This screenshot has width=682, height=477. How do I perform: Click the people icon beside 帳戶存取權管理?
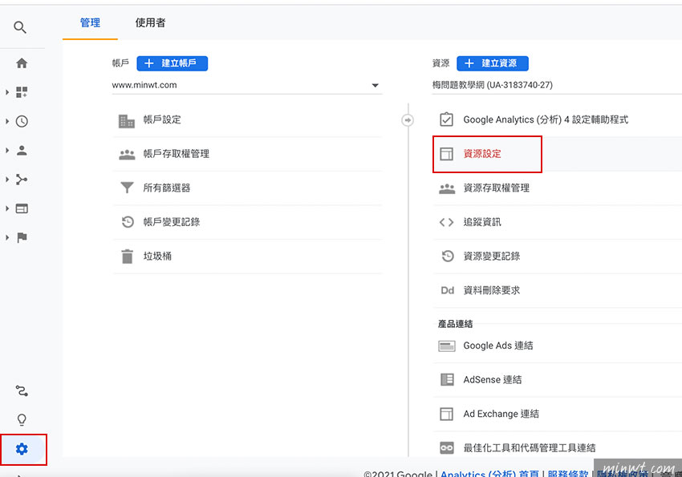pyautogui.click(x=127, y=154)
